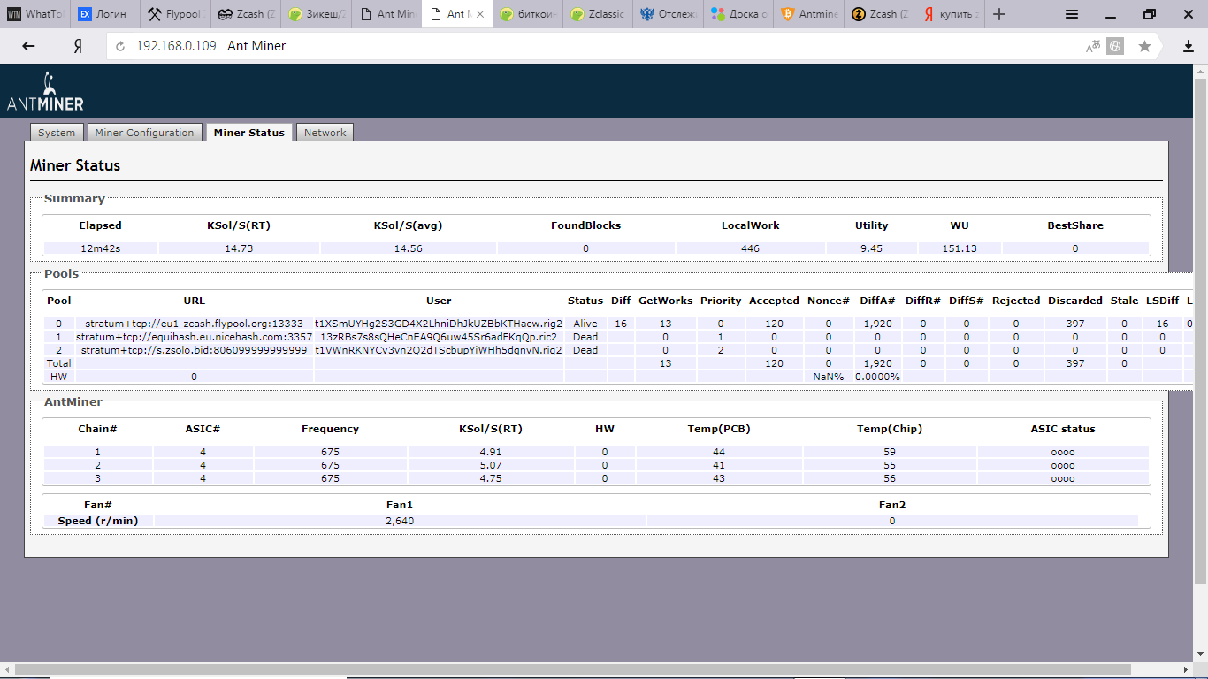Screen dimensions: 1208x679
Task: Bookmark this page with the star icon
Action: coord(1144,46)
